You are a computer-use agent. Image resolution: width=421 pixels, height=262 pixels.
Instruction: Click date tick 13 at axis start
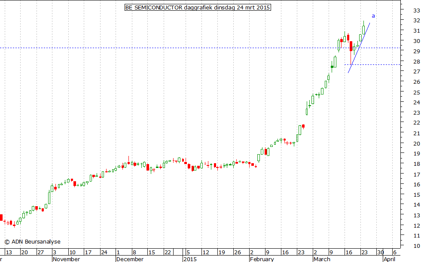coord(9,253)
